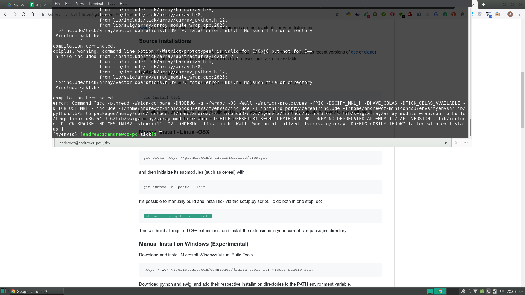Unmute the speaker icon in the tray
The height and width of the screenshot is (295, 525).
pos(502,291)
